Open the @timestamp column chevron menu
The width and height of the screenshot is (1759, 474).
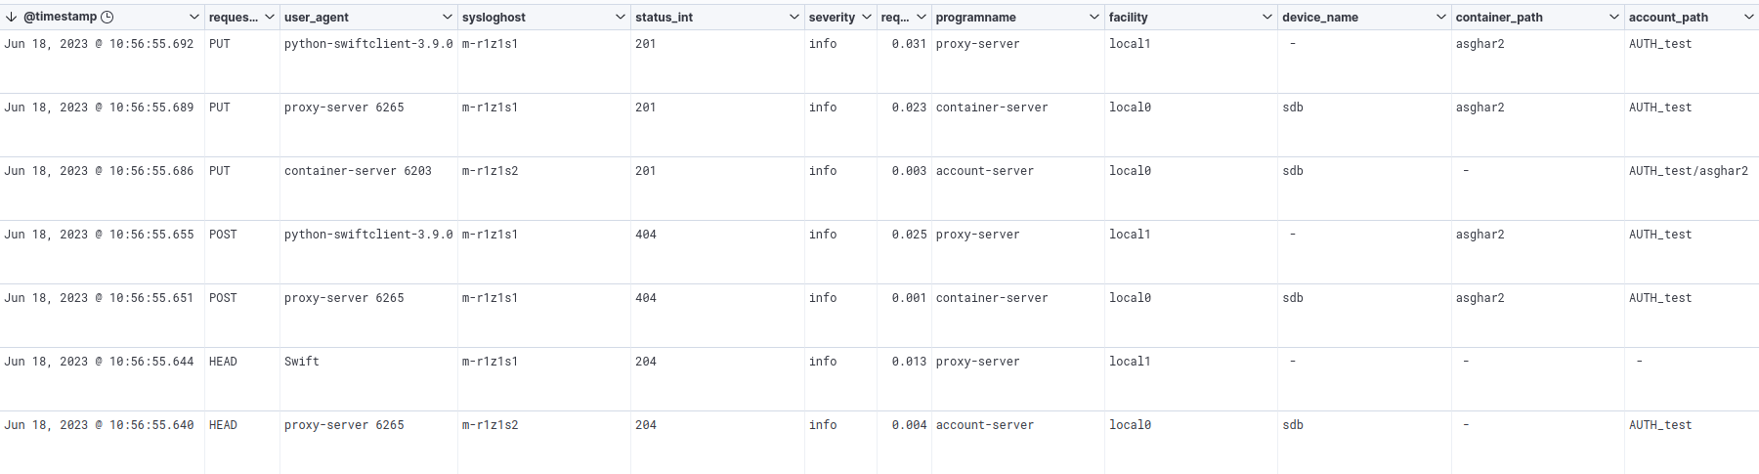[194, 17]
